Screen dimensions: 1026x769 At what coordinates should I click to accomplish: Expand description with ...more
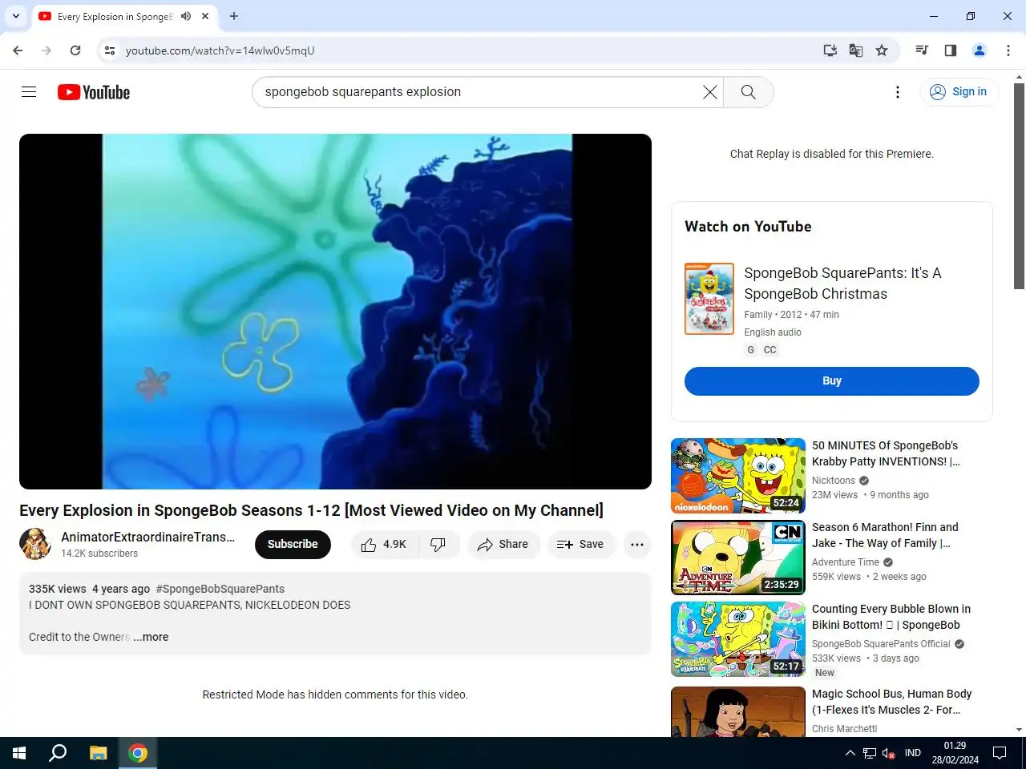[151, 637]
